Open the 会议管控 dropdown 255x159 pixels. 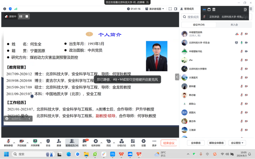(x=237, y=143)
